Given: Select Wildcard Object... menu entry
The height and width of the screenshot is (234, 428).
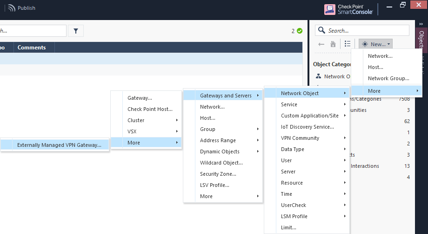Looking at the screenshot, I should pyautogui.click(x=221, y=163).
